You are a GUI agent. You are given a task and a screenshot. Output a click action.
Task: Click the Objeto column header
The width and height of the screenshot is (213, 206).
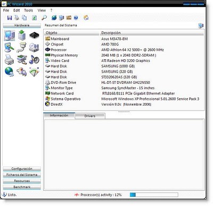(x=71, y=33)
